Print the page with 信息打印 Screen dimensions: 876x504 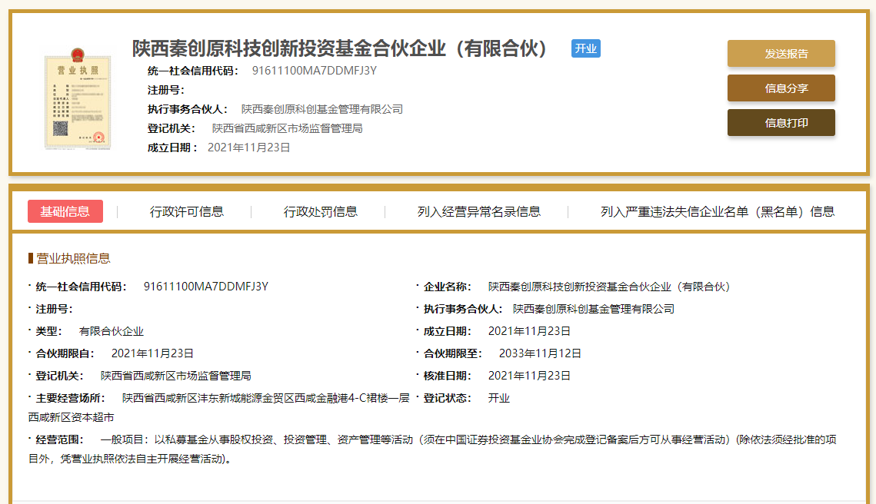[781, 123]
